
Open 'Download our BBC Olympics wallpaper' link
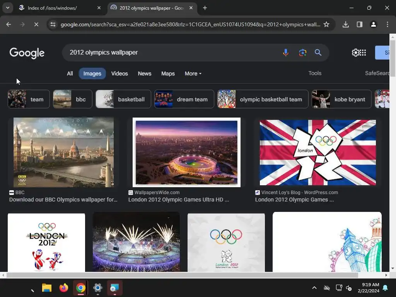[63, 200]
